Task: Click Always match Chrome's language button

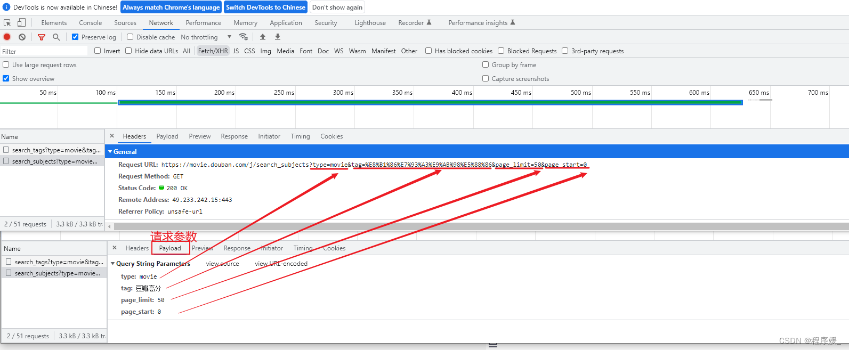Action: click(171, 7)
